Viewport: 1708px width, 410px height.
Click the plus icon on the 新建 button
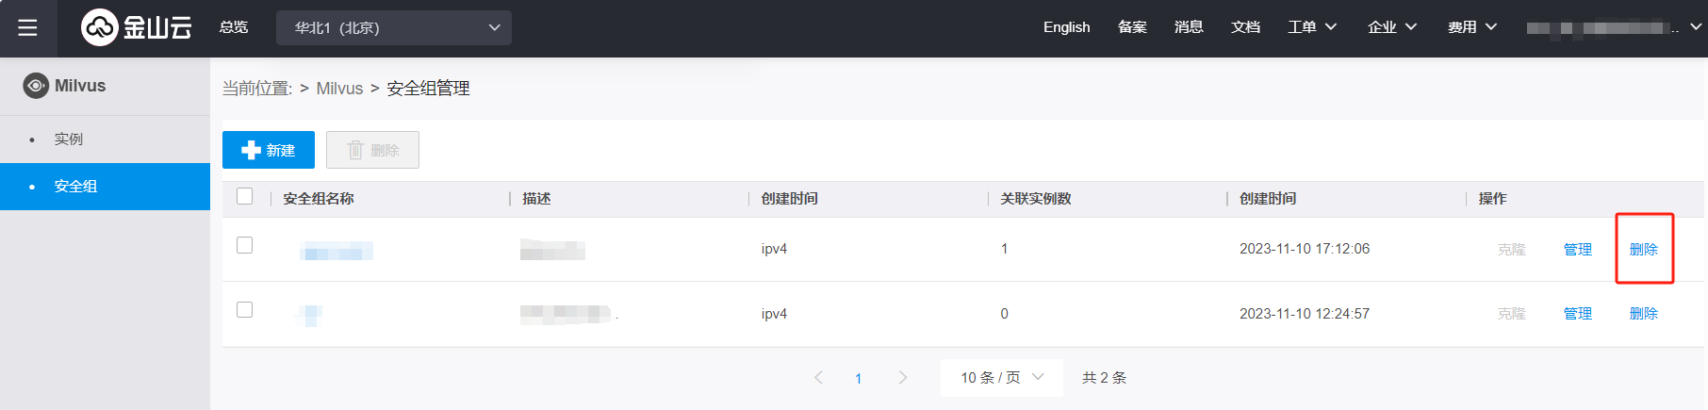[x=251, y=150]
